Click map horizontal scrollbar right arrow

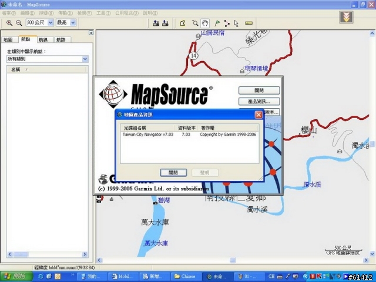point(366,260)
